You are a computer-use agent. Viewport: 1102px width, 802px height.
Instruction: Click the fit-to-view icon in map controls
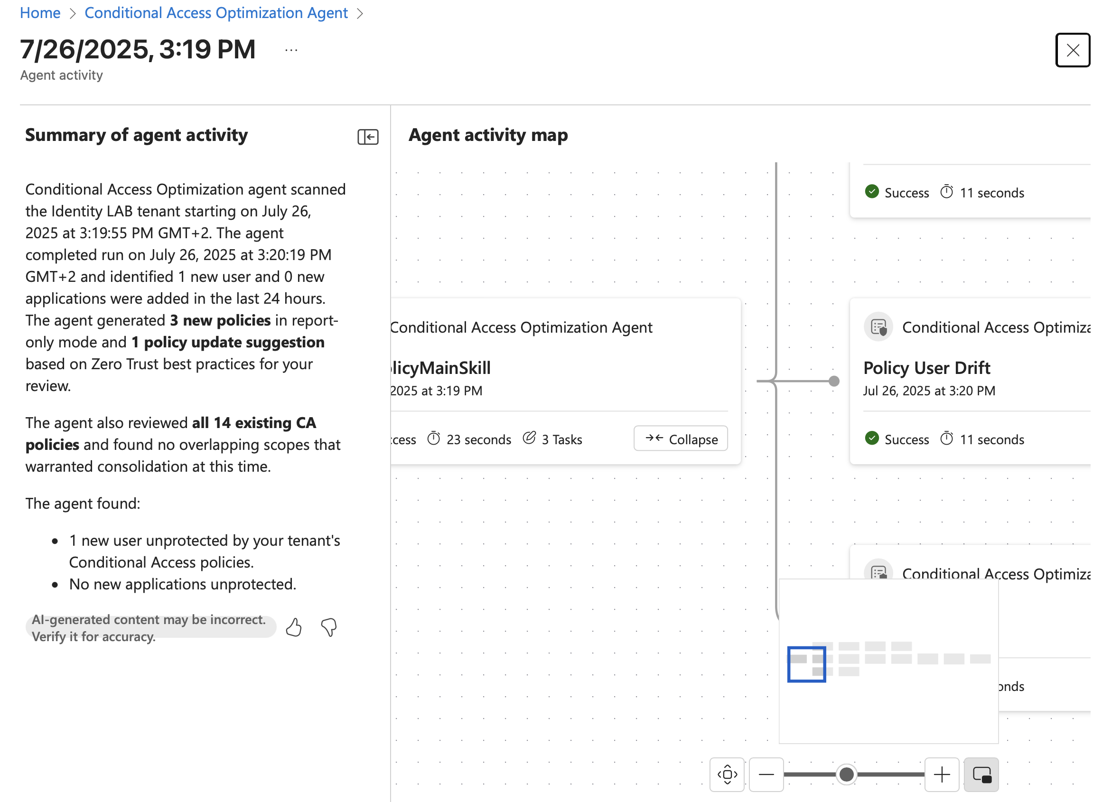pyautogui.click(x=727, y=774)
